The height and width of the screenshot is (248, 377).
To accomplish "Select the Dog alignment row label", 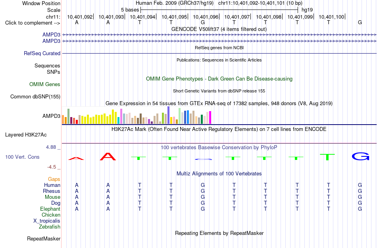I will [56, 203].
